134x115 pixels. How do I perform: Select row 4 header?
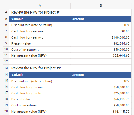6,12
